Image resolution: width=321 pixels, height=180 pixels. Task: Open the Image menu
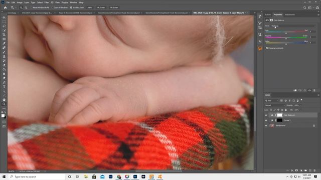pos(20,2)
